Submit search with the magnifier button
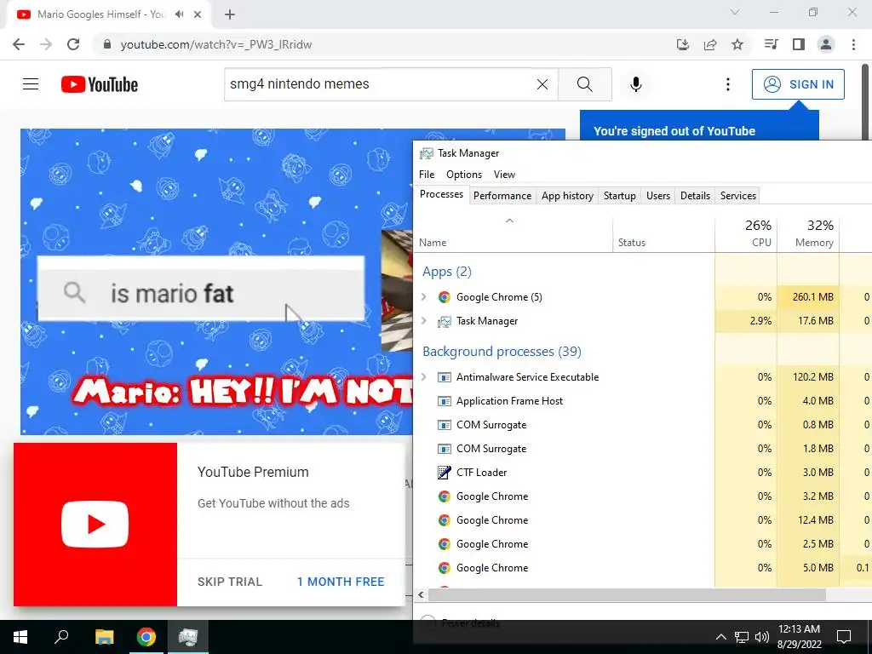Viewport: 872px width, 654px height. (x=584, y=84)
